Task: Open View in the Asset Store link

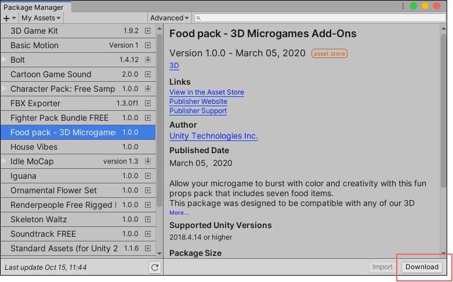Action: 206,92
